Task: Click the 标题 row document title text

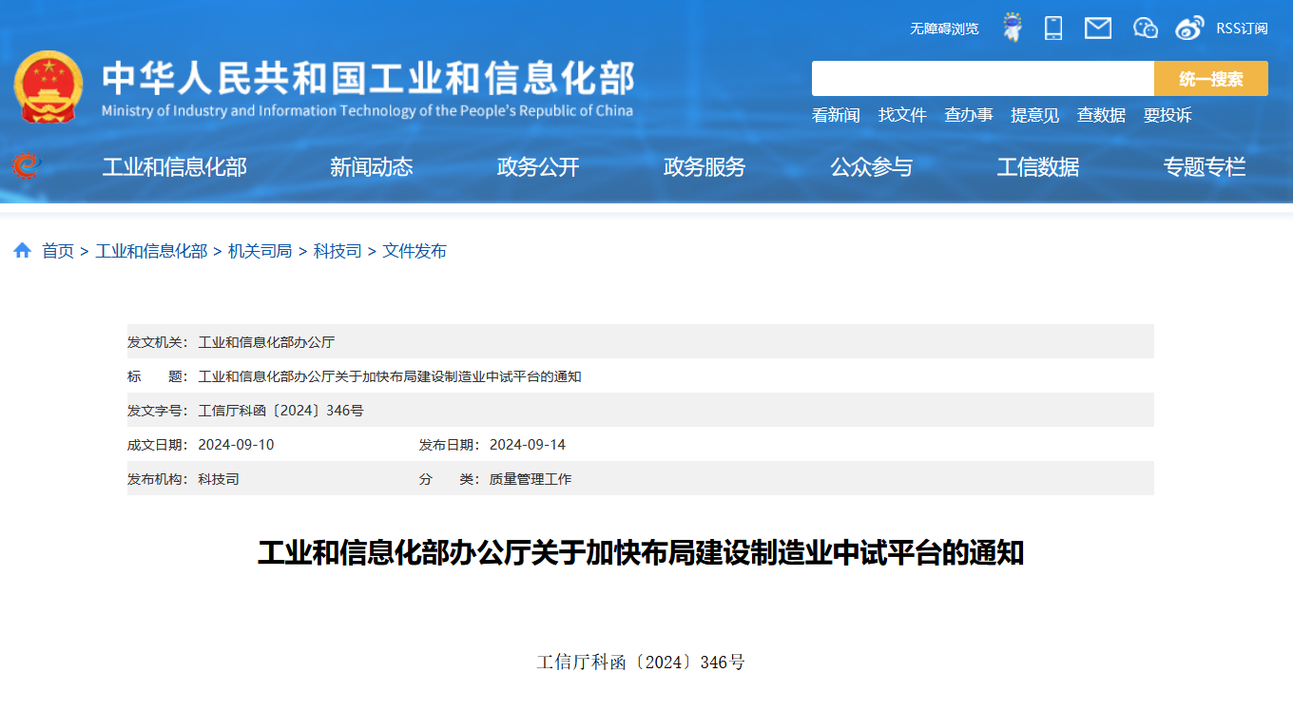Action: tap(390, 376)
